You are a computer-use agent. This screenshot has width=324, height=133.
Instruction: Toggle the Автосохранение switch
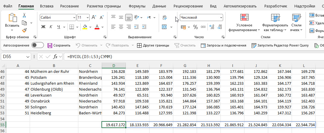(38, 45)
